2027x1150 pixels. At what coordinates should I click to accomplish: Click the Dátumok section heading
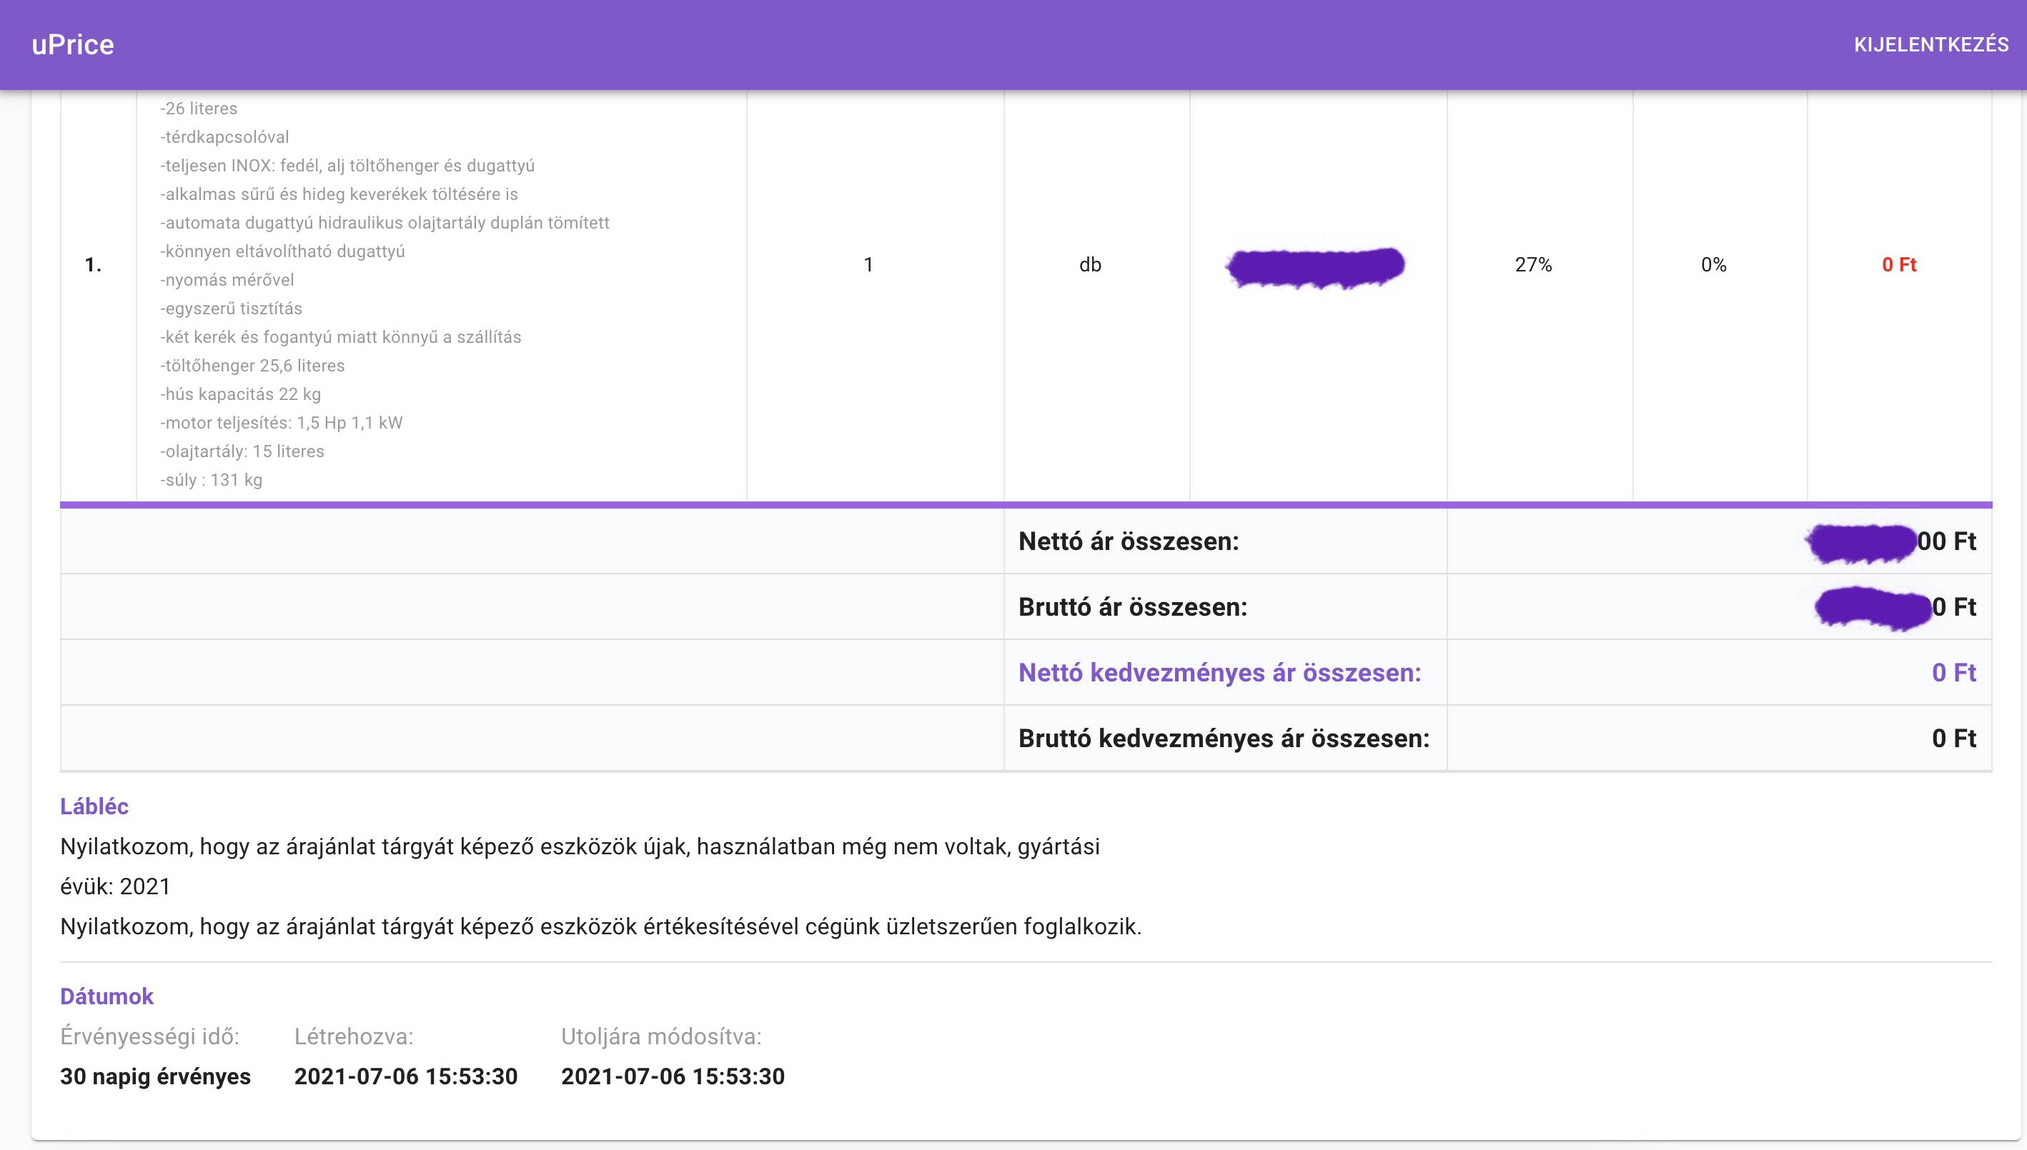coord(106,996)
